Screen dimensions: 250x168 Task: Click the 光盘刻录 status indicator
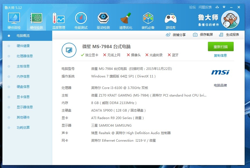154,55
